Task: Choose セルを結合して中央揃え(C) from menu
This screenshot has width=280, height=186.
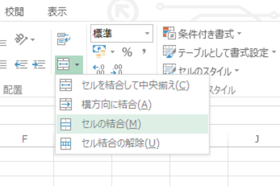Action: [133, 85]
